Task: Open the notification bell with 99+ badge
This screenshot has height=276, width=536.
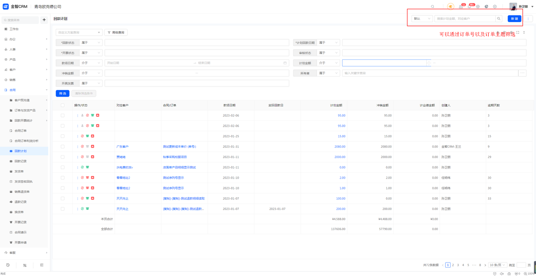Action: pyautogui.click(x=469, y=7)
